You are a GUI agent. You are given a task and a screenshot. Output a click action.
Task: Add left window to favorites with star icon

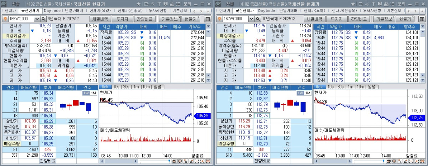(139, 4)
